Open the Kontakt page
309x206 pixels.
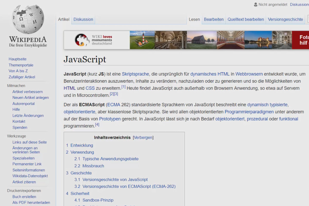pos(19,121)
